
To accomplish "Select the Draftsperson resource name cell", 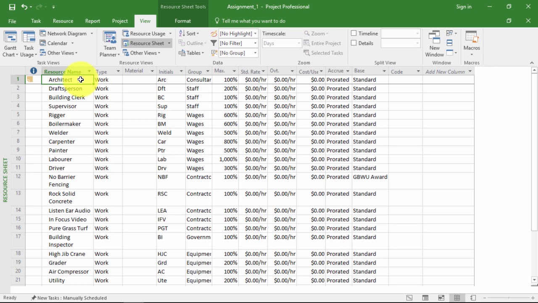I will coord(67,88).
